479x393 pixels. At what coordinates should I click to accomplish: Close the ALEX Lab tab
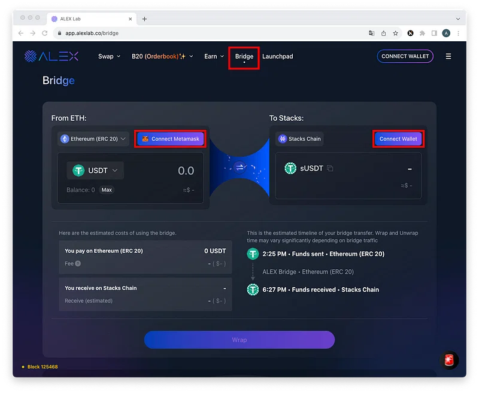coord(131,19)
